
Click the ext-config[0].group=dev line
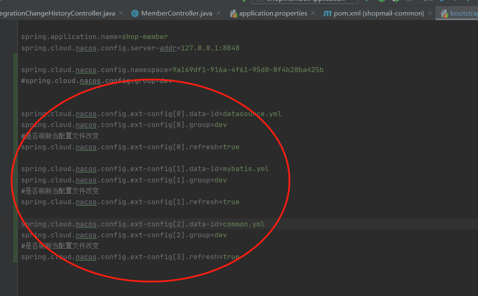pyautogui.click(x=124, y=125)
